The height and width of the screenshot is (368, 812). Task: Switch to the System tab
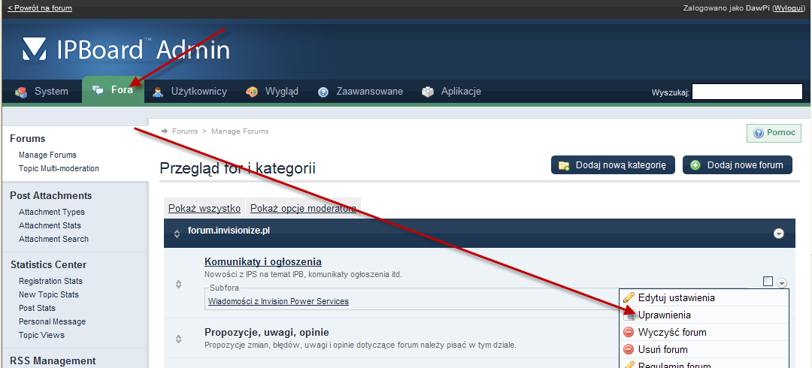point(41,92)
